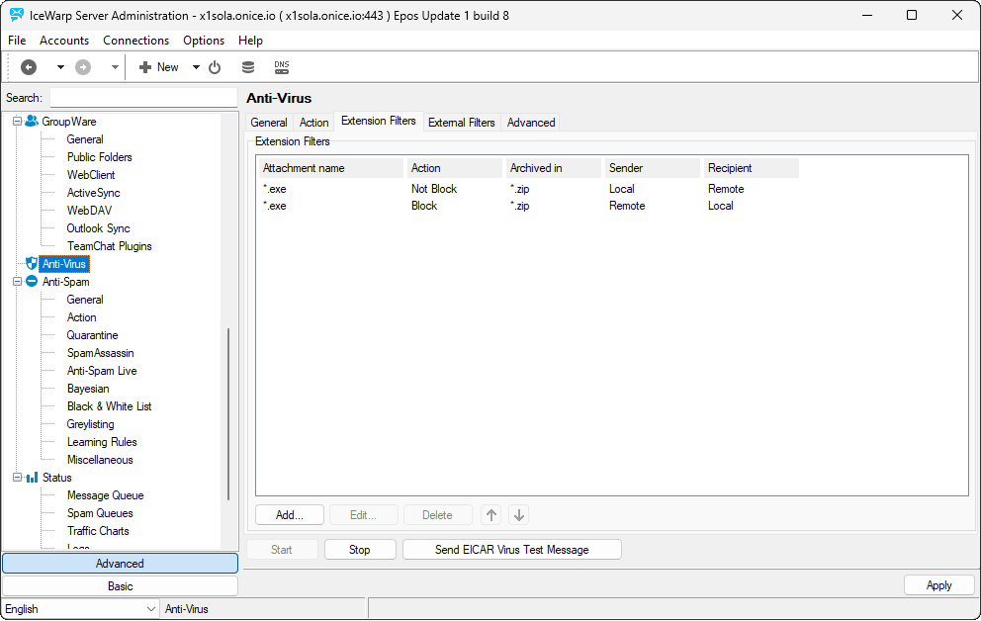Viewport: 981px width, 621px height.
Task: Click the New plus toolbar button
Action: pos(159,67)
